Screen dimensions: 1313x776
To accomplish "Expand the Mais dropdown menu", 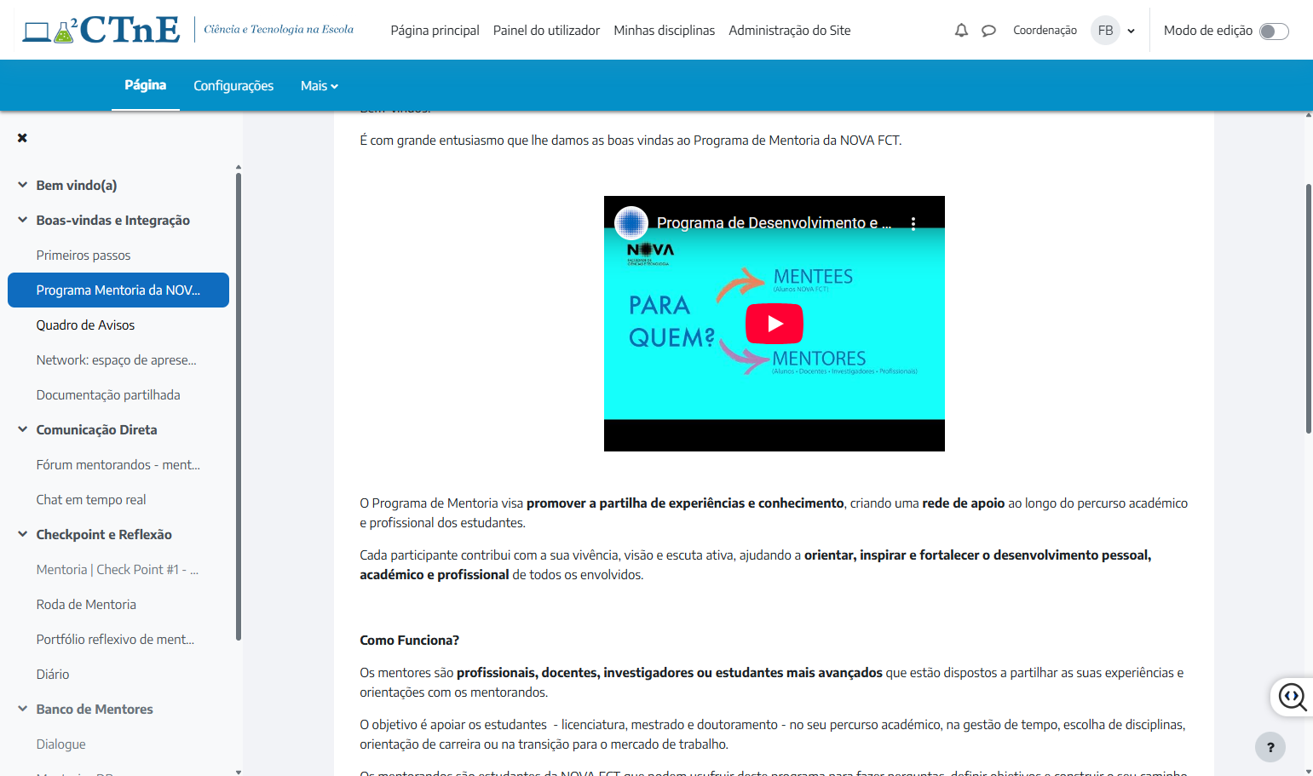I will (x=320, y=86).
